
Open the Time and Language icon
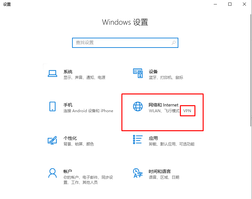(138, 173)
